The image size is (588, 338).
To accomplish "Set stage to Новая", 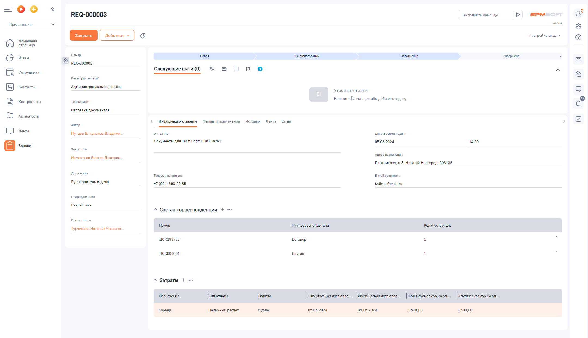I will click(x=204, y=56).
